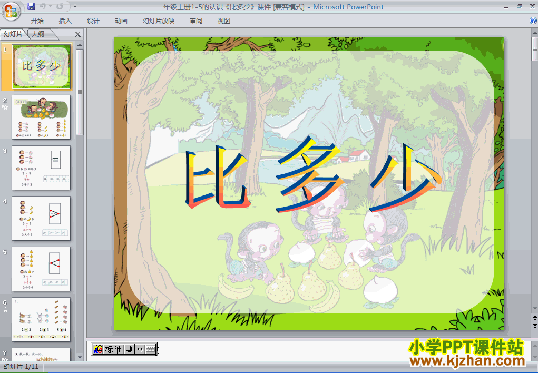Click slide 2 animation star icon
The height and width of the screenshot is (373, 538).
tap(5, 107)
